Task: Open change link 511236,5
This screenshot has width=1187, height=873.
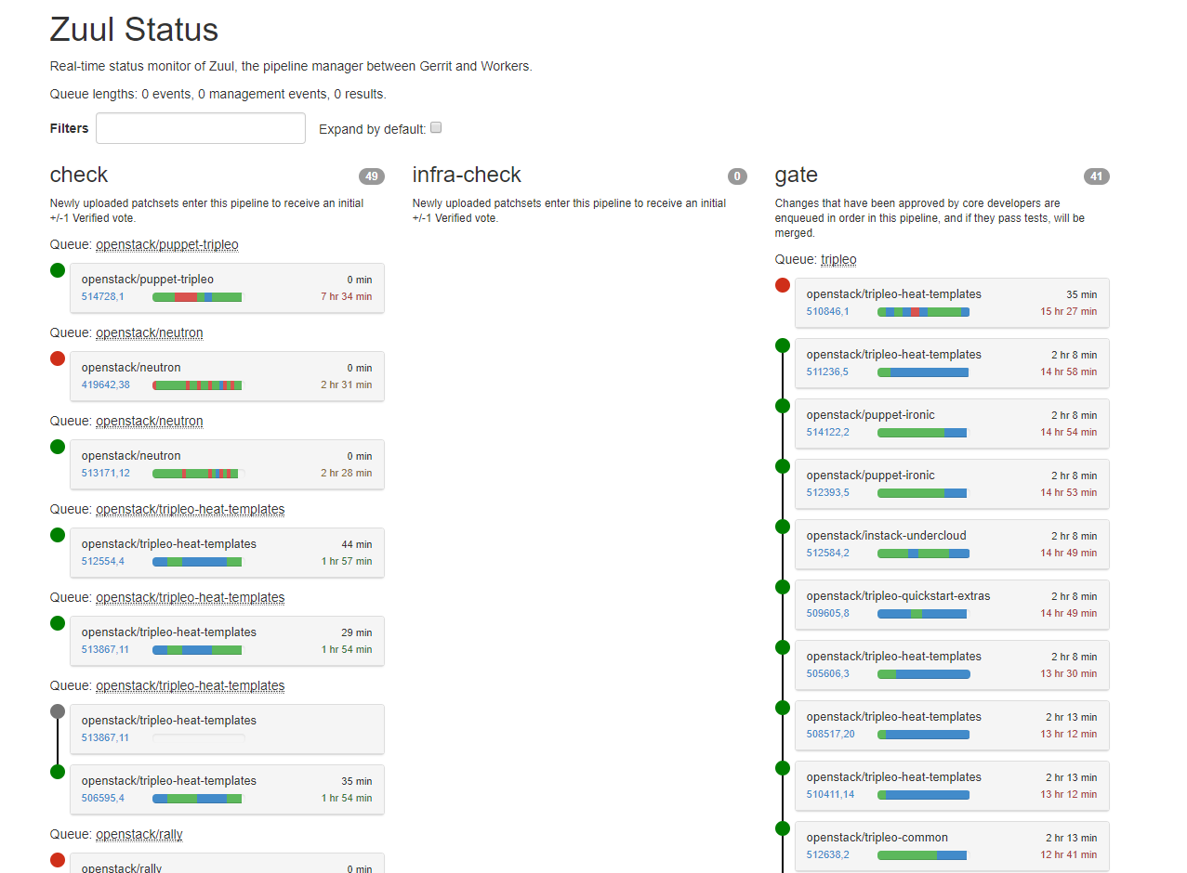Action: (827, 371)
